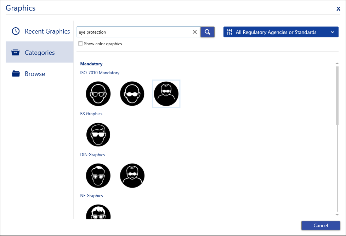Clear the search text with X icon

(195, 32)
